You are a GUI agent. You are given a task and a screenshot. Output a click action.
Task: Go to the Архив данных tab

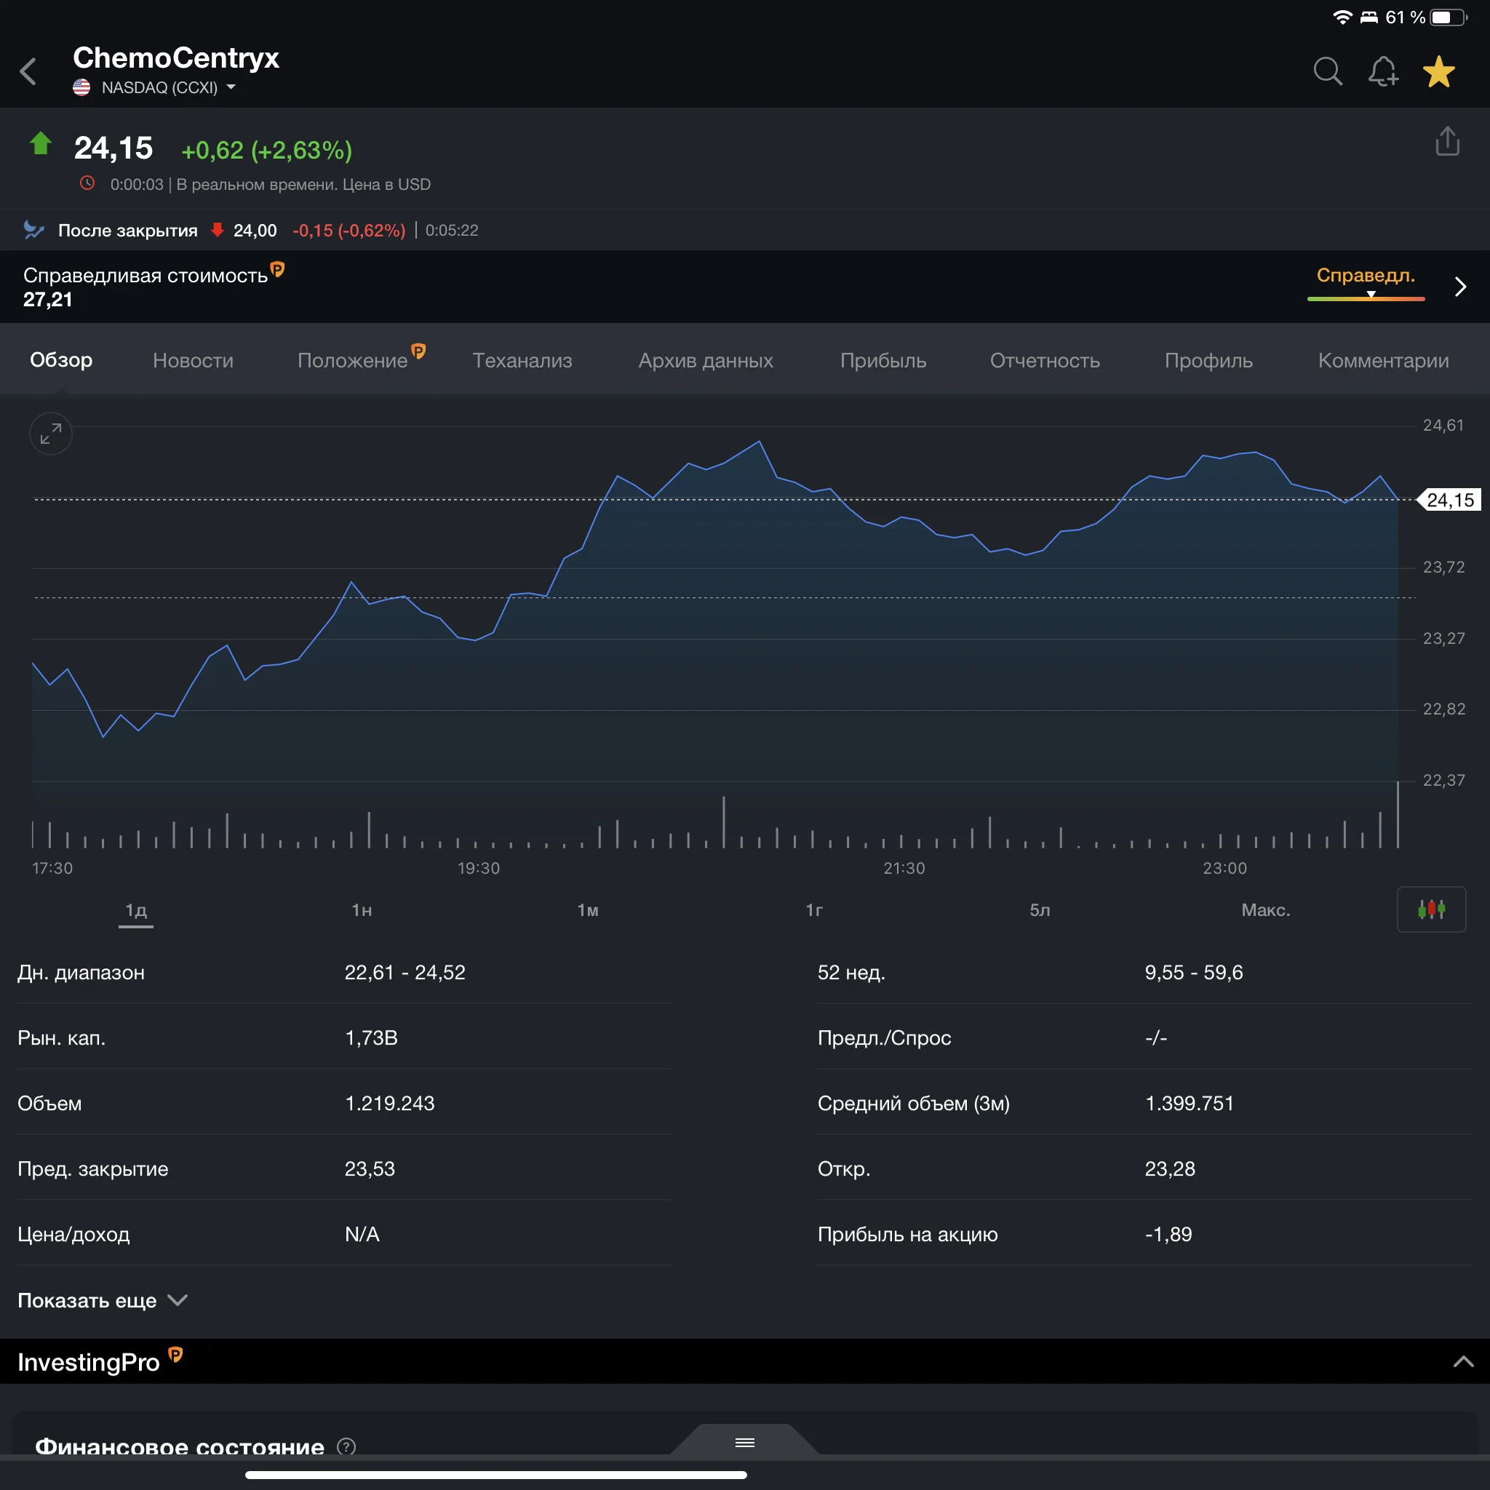tap(706, 360)
